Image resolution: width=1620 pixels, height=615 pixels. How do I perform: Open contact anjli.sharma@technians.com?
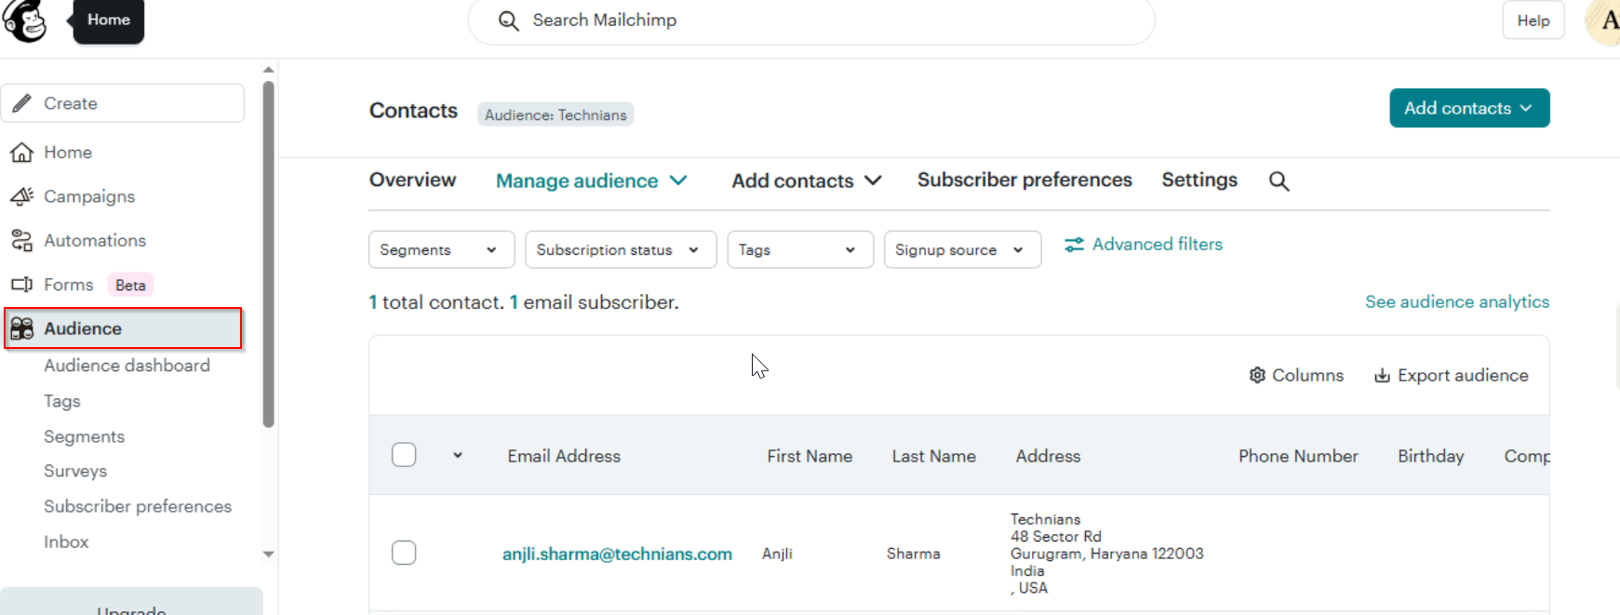point(617,554)
